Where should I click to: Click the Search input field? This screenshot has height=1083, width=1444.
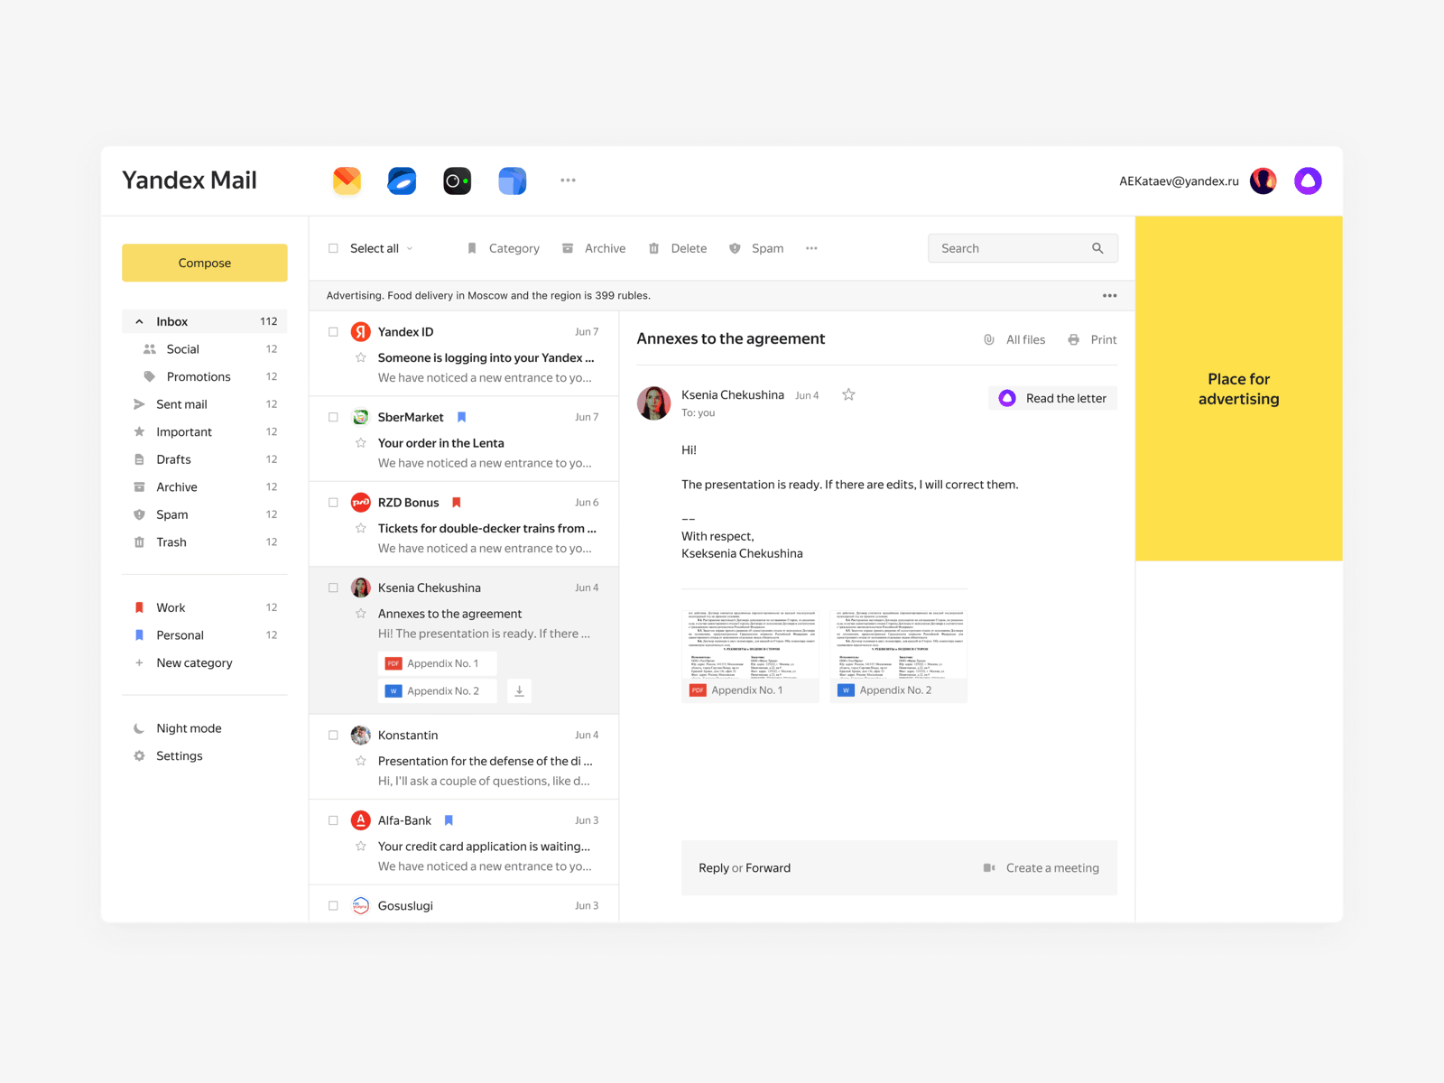(1023, 248)
